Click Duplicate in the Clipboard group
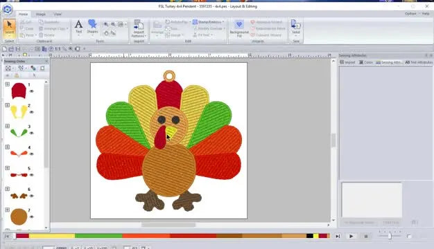434x249 pixels. coord(49,22)
